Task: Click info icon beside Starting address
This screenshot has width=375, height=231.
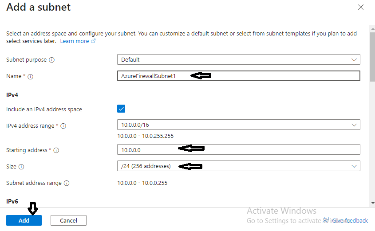Action: coord(56,150)
